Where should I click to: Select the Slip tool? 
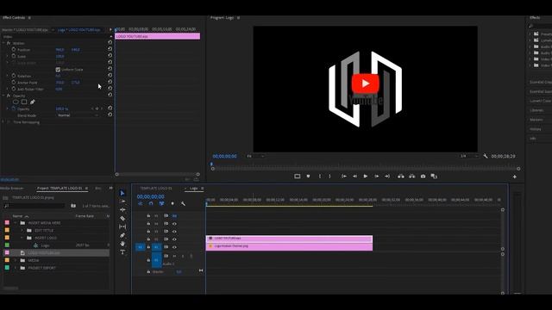tap(122, 226)
